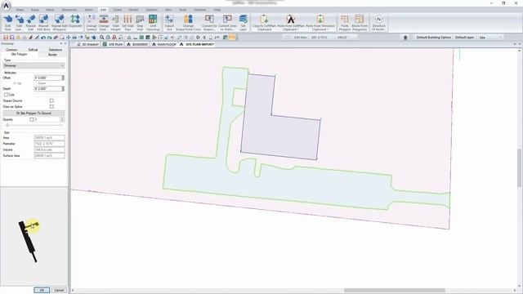Click Paste from Windows Clipboard icon

[x=320, y=22]
